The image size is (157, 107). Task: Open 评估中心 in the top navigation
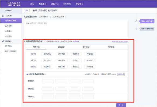pyautogui.click(x=55, y=4)
